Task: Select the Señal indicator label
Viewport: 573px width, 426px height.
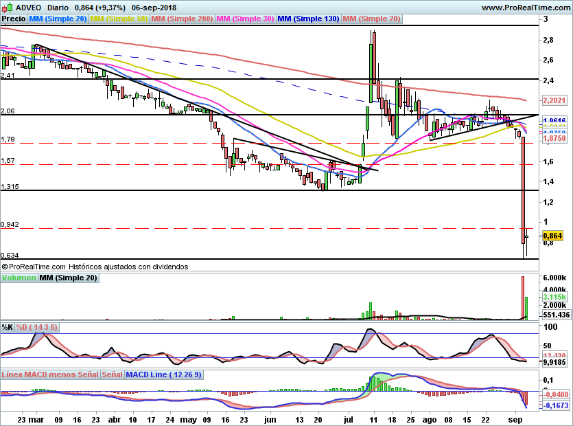Action: (113, 375)
